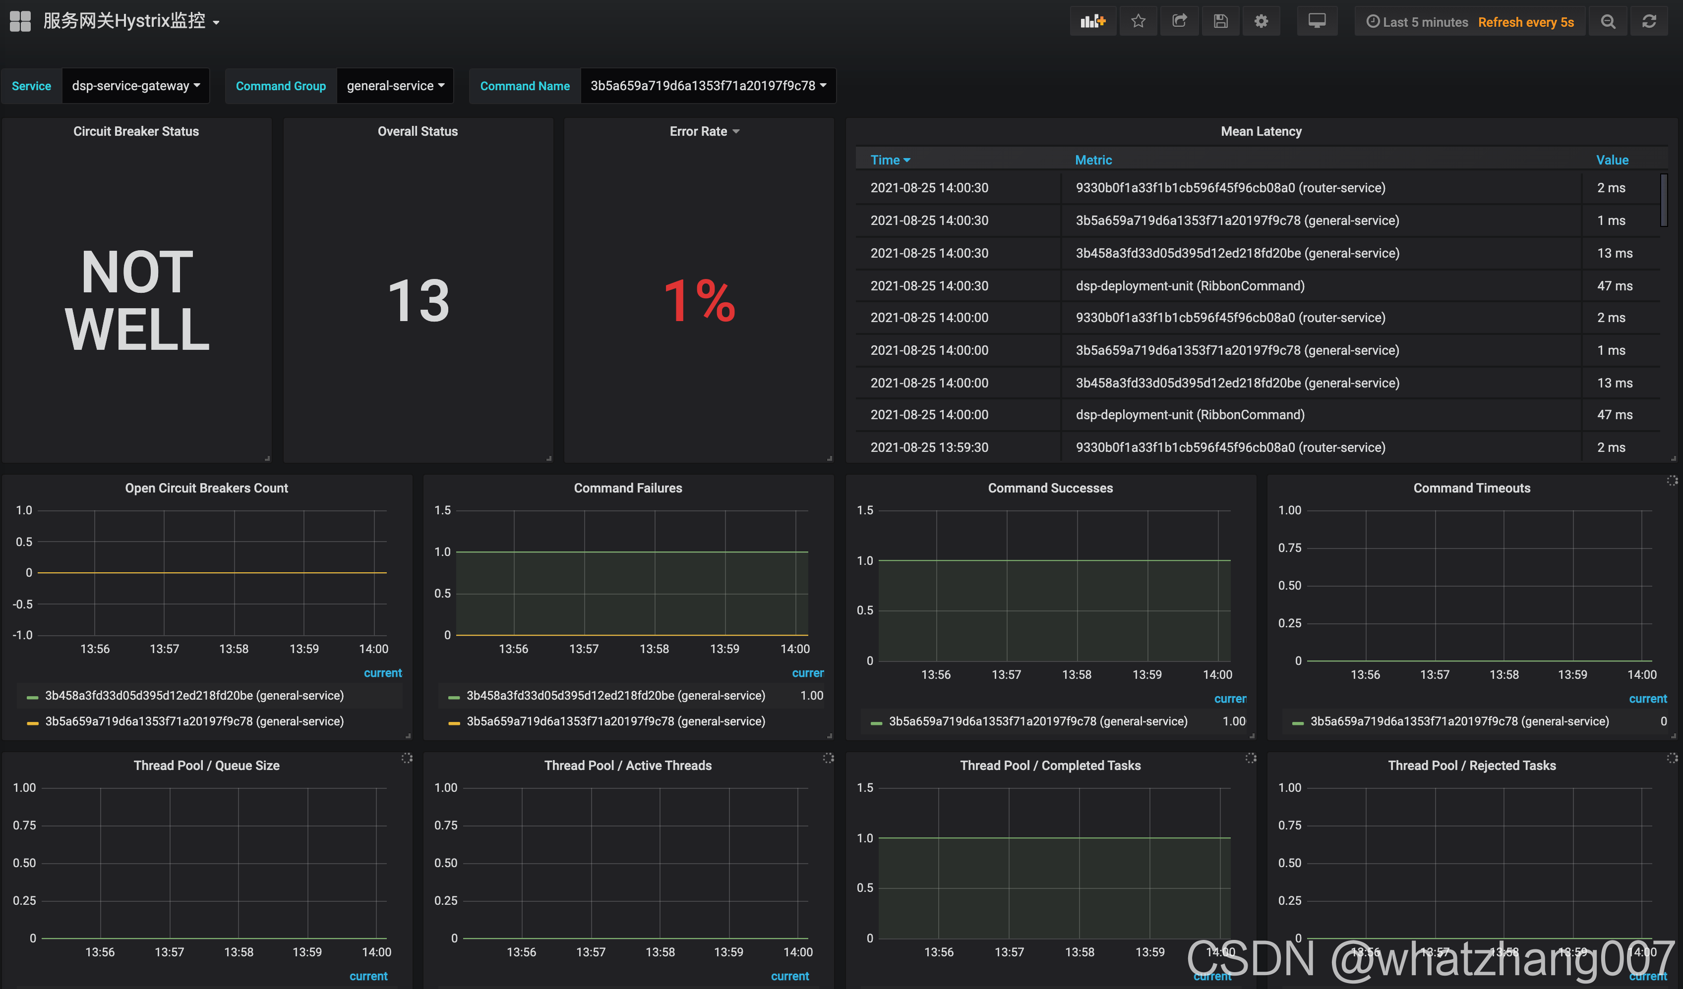Click the resize handle of Error Rate panel
This screenshot has height=989, width=1683.
point(830,458)
